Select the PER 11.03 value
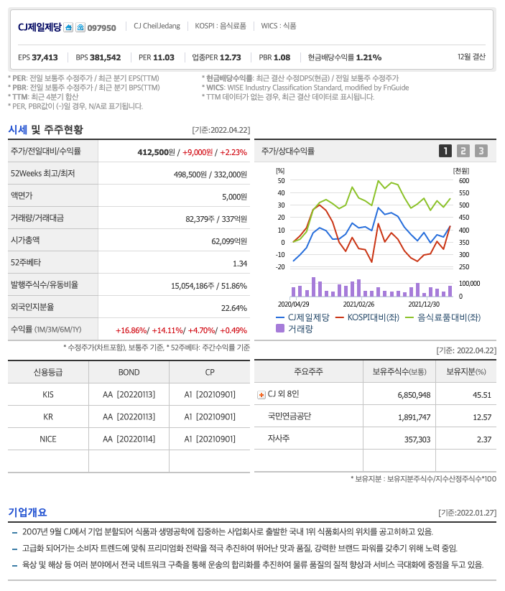 point(157,57)
